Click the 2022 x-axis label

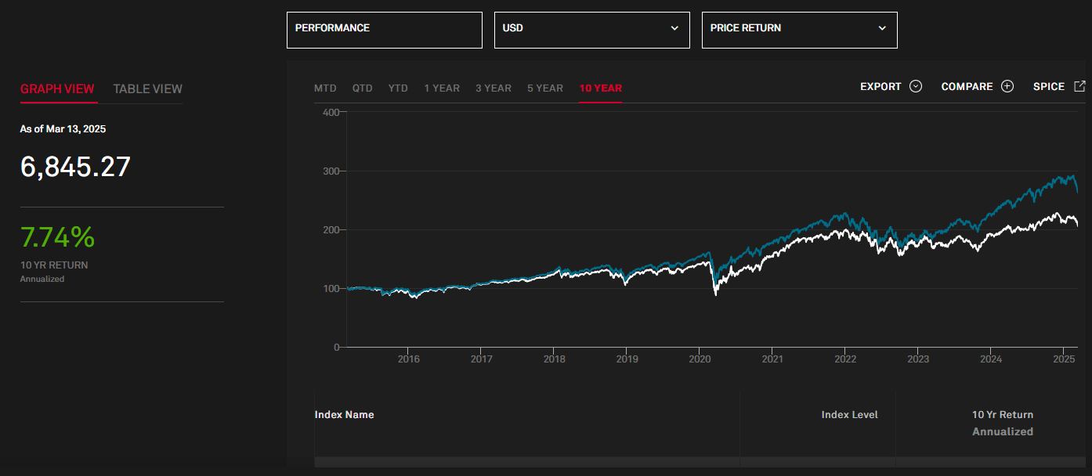coord(845,359)
